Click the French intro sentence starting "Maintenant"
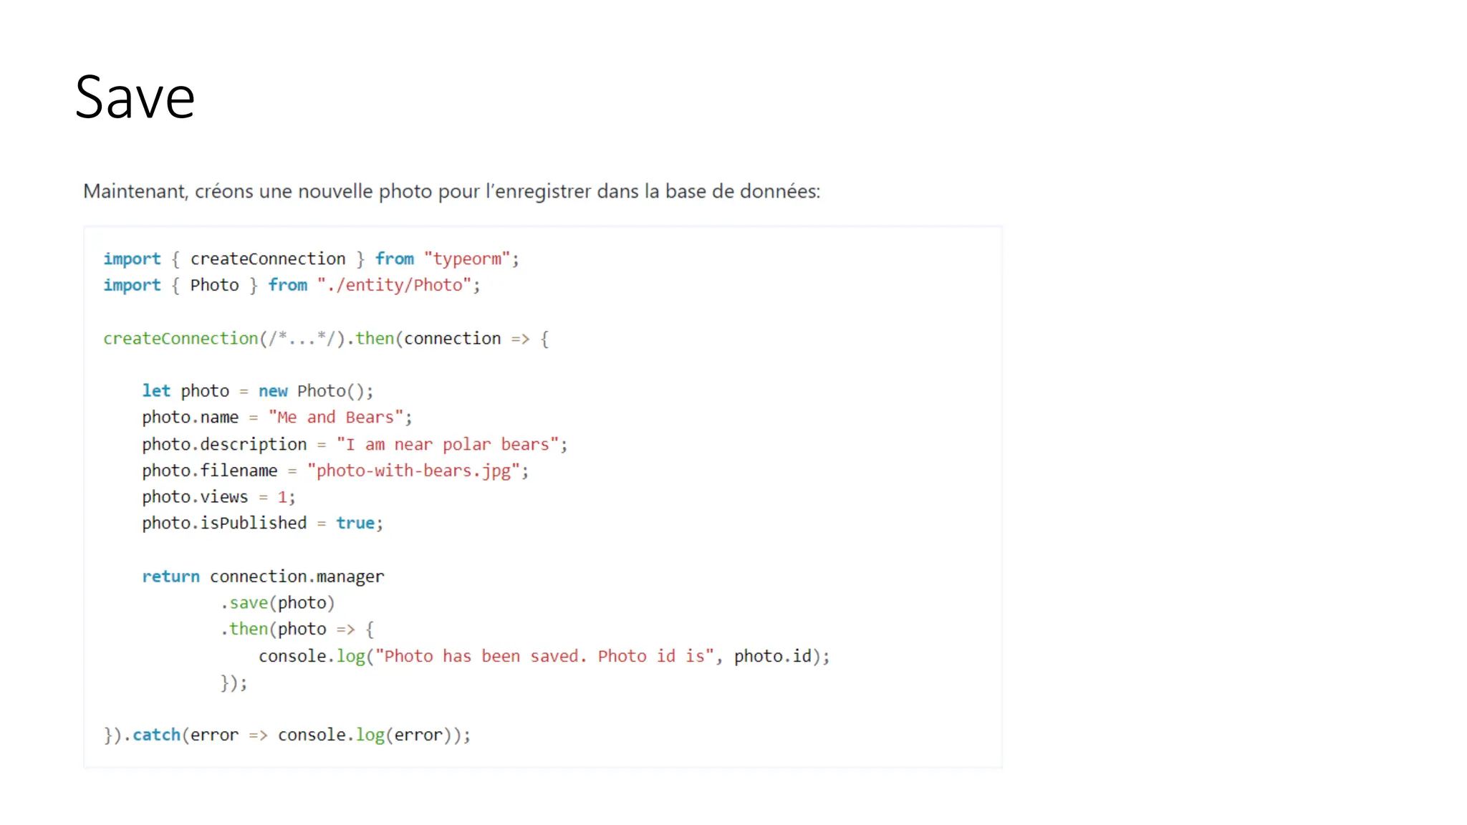Viewport: 1467px width, 825px height. pyautogui.click(x=451, y=191)
